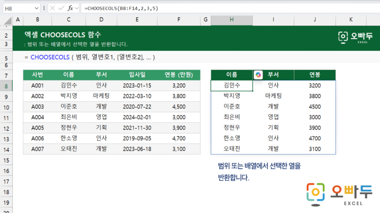
Task: Click the cancel X icon in formula bar
Action: pos(52,8)
